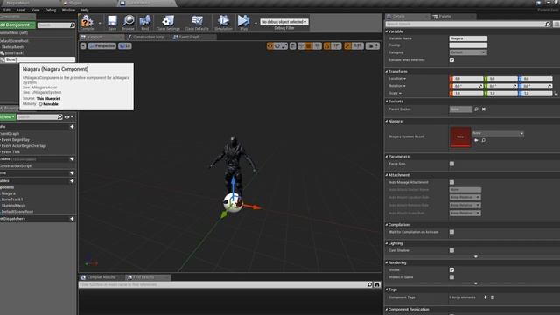Click Add New button in My Blueprint
The height and width of the screenshot is (315, 560).
[8, 116]
